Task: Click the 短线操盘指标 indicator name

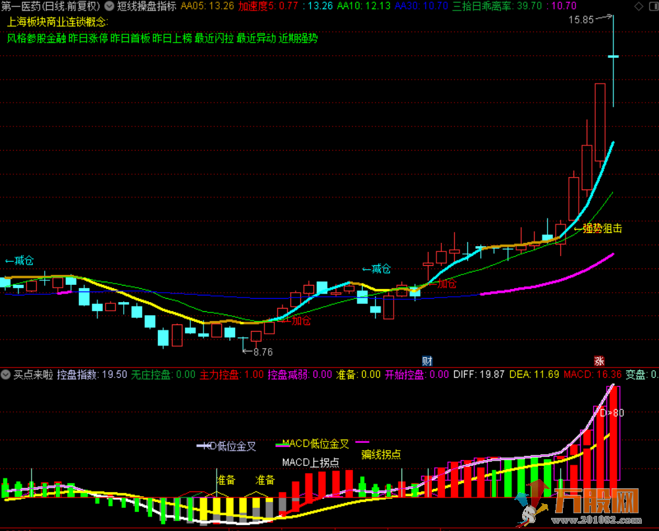Action: (146, 6)
